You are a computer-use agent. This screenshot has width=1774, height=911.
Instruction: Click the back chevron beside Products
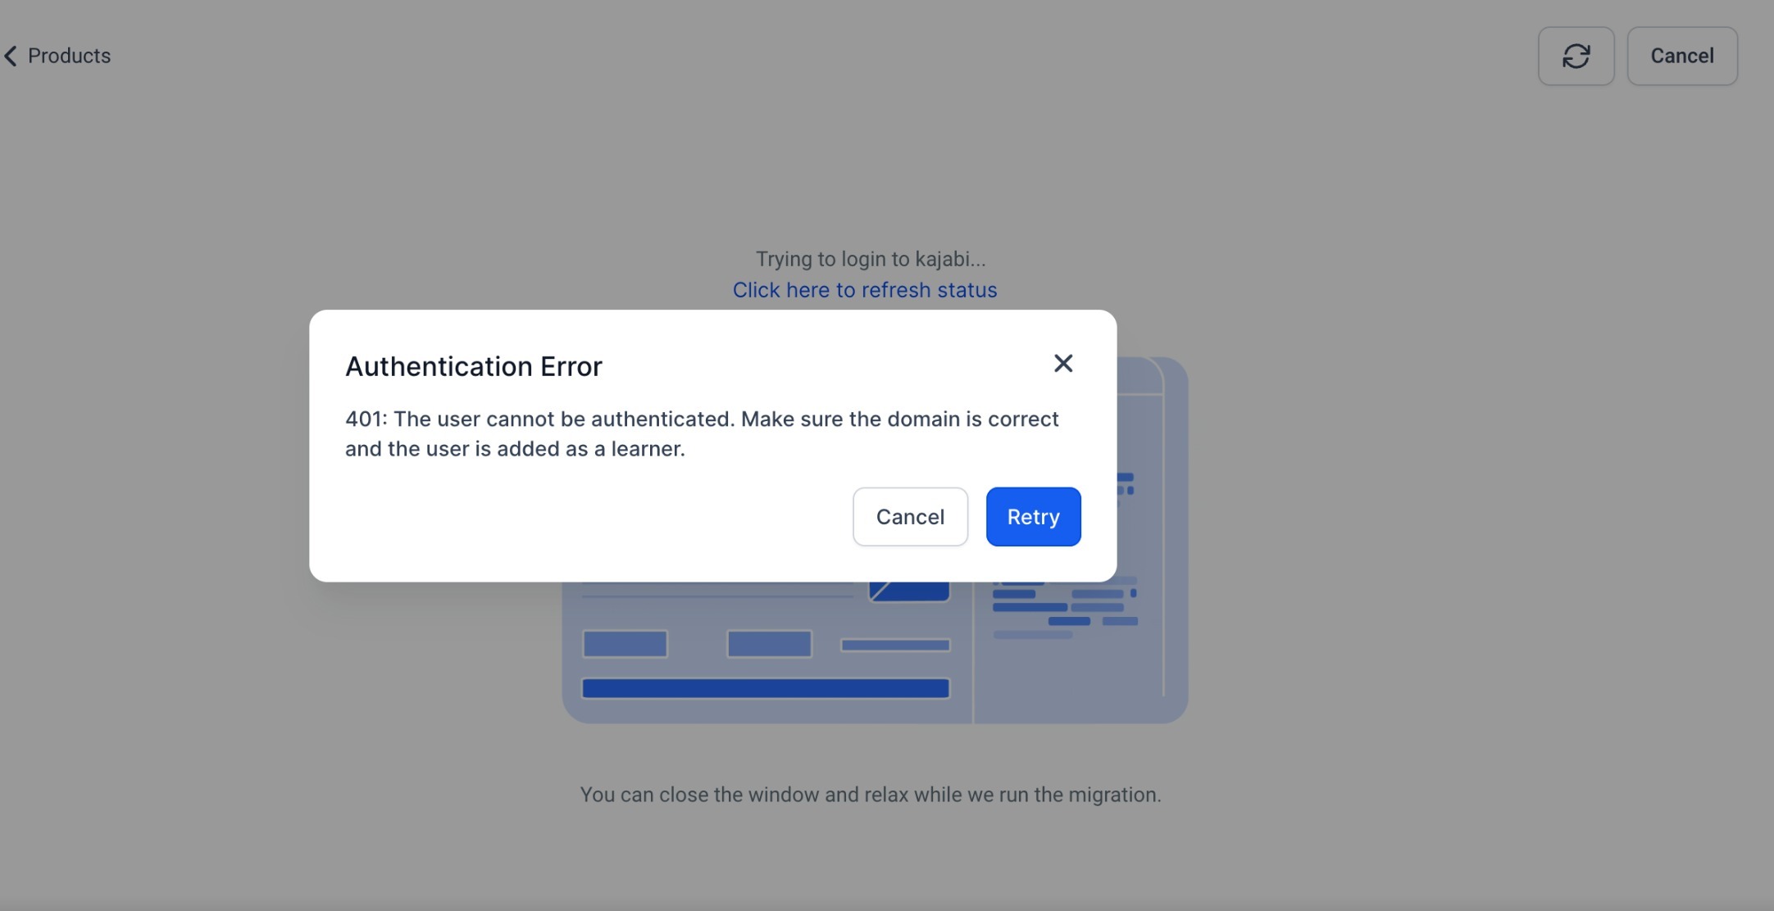click(x=11, y=56)
